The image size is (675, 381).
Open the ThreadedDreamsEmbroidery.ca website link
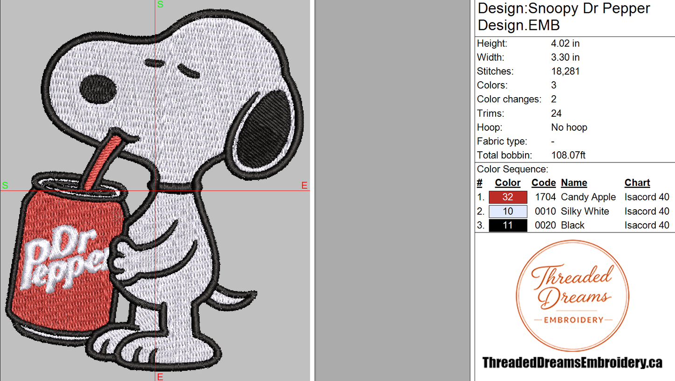[x=572, y=362]
